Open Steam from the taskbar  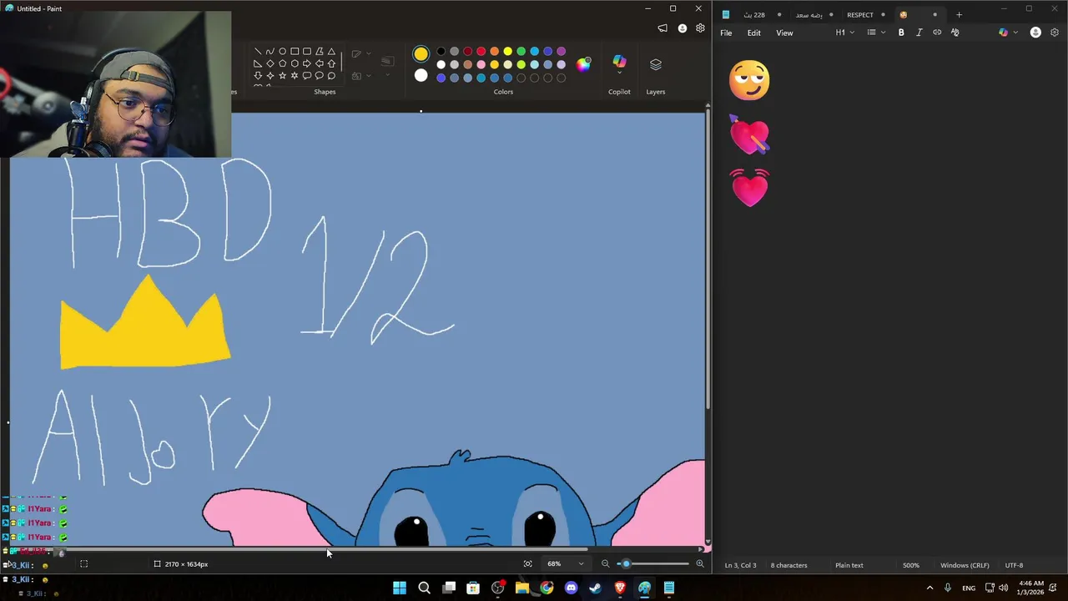point(595,588)
